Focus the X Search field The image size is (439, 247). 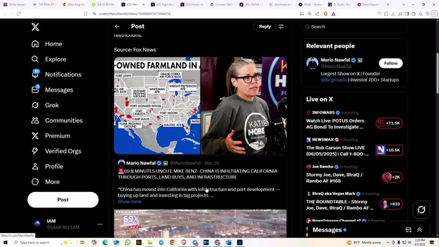pyautogui.click(x=354, y=26)
